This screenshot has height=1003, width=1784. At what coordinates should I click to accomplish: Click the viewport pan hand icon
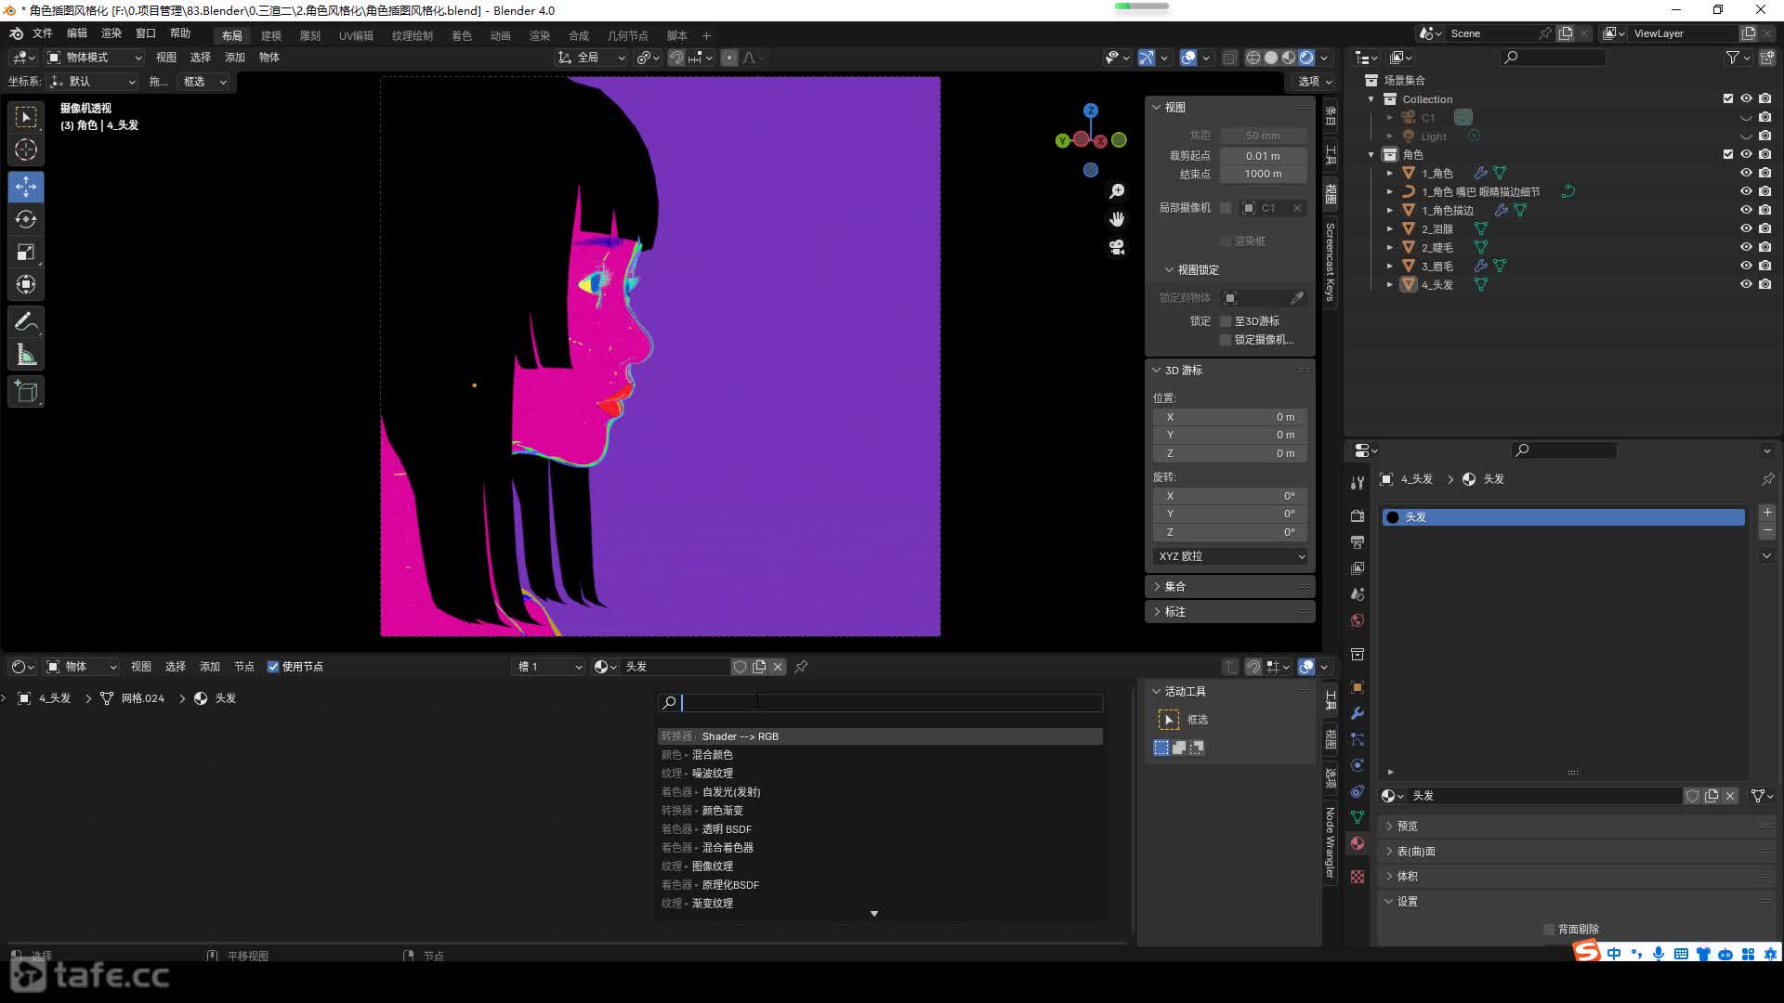[x=1117, y=219]
